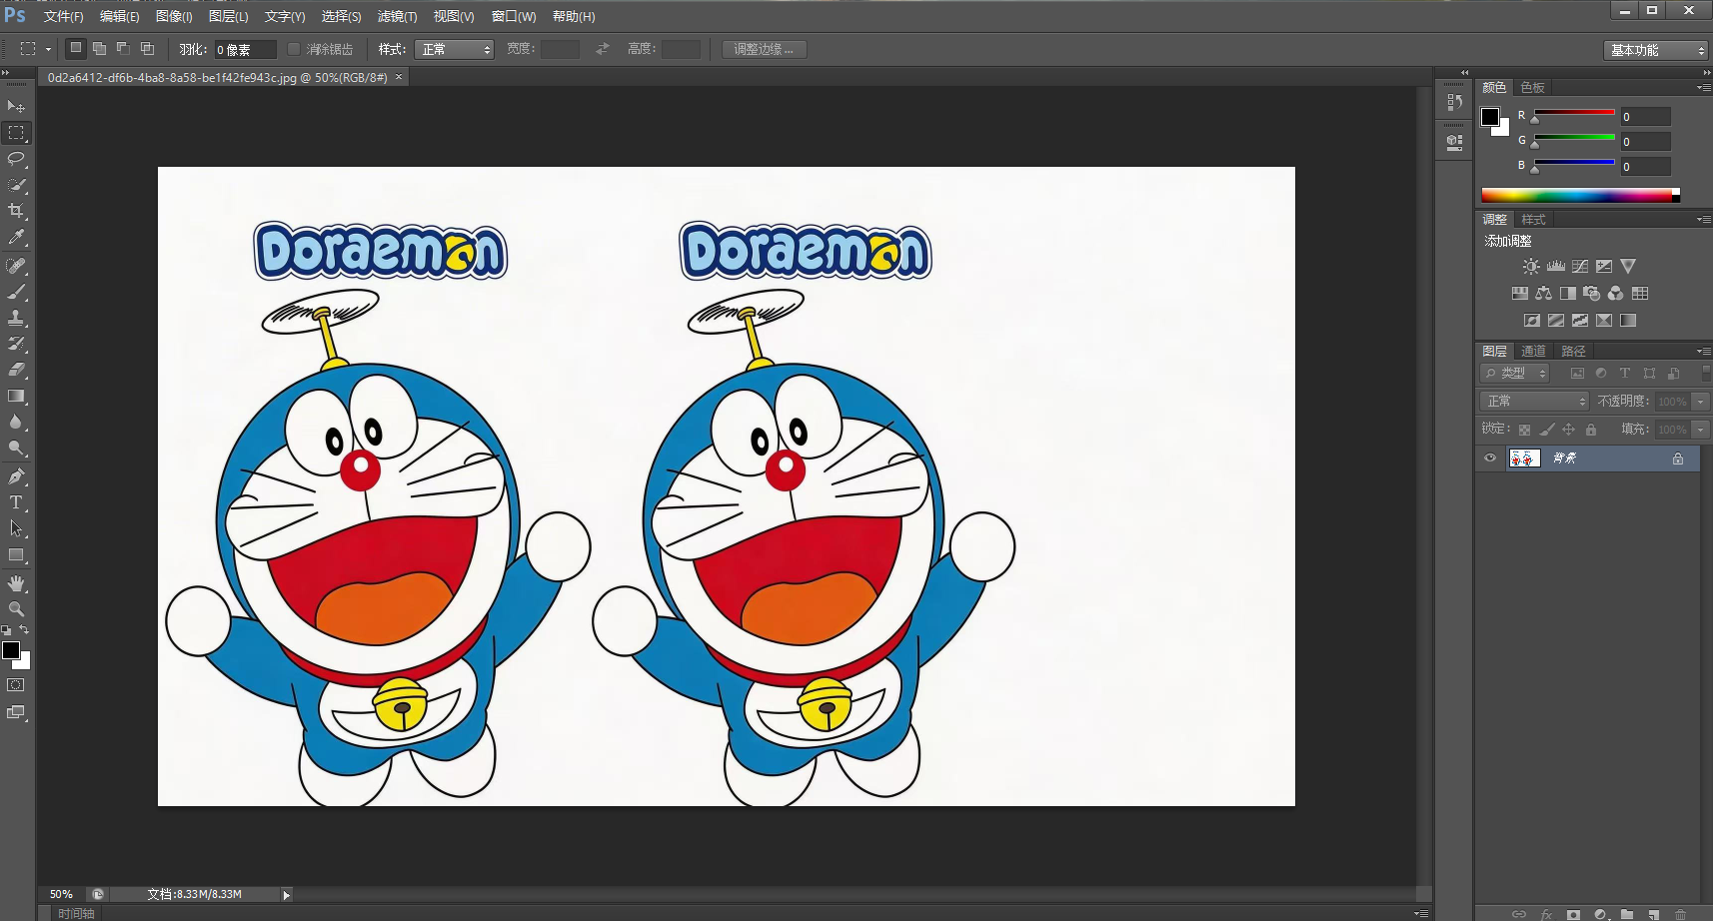The height and width of the screenshot is (921, 1713).
Task: Select the Zoom tool
Action: pos(16,609)
